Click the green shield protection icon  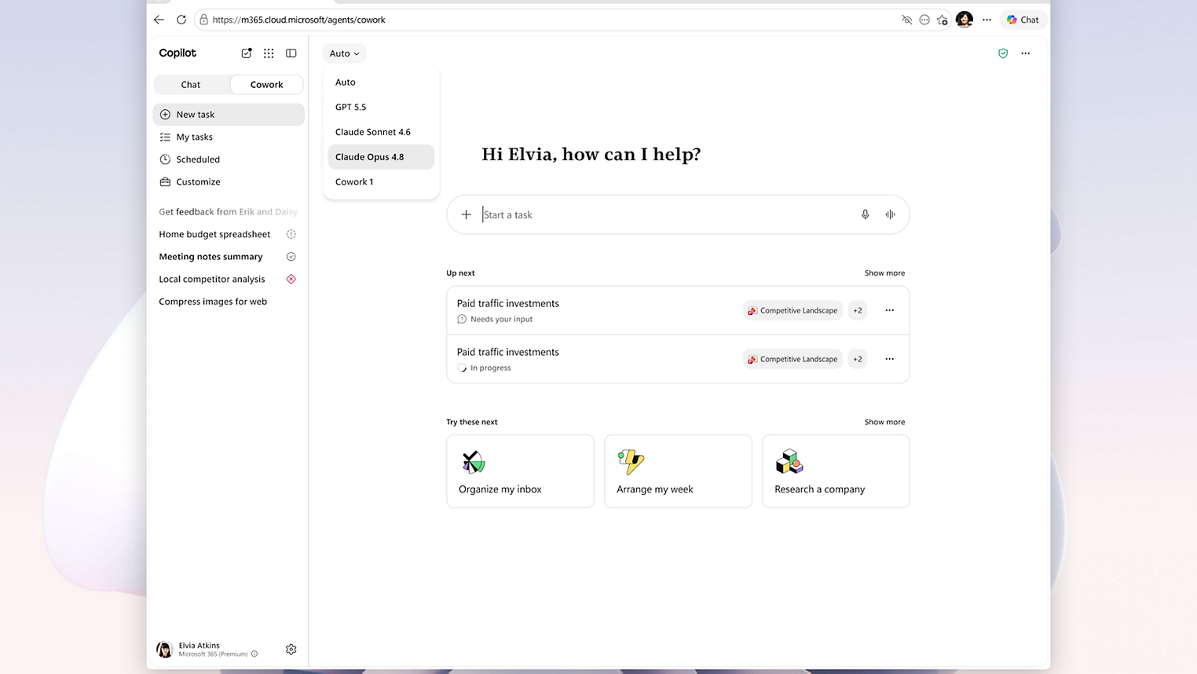(x=1003, y=53)
